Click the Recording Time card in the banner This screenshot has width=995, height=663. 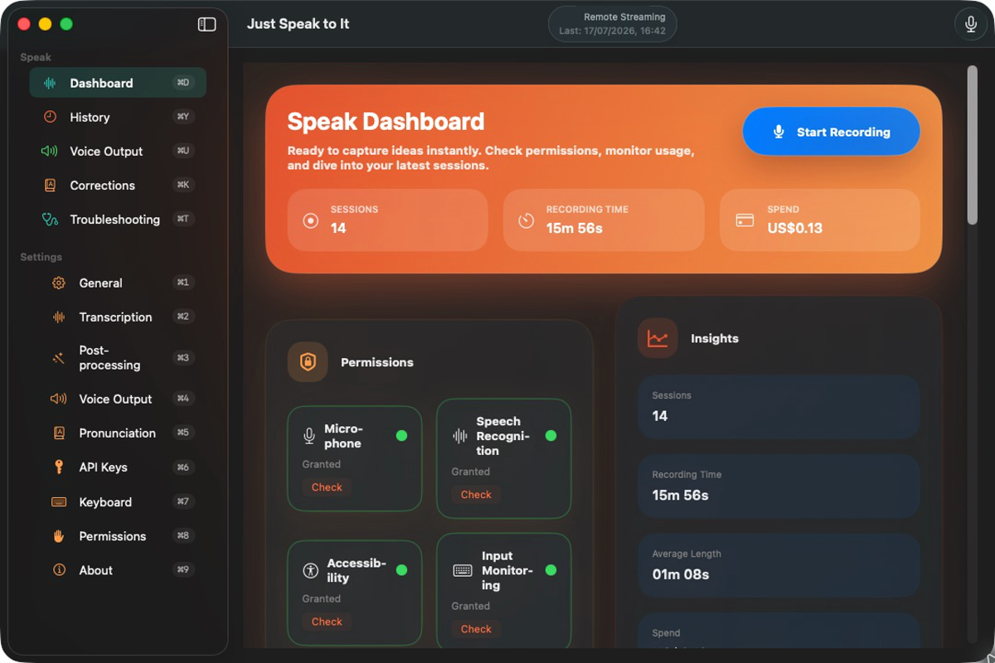coord(604,220)
